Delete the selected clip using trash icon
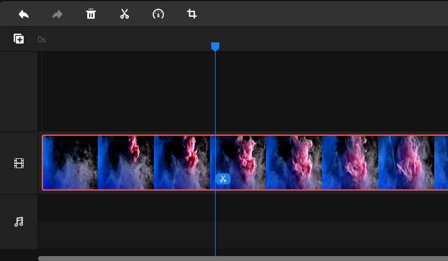This screenshot has width=448, height=261. click(x=91, y=14)
